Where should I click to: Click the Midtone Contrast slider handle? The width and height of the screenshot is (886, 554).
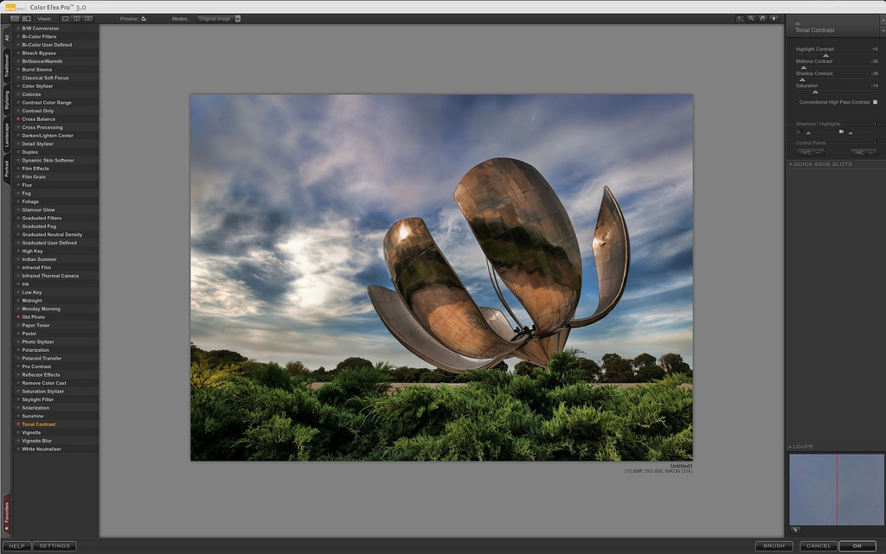click(x=803, y=67)
